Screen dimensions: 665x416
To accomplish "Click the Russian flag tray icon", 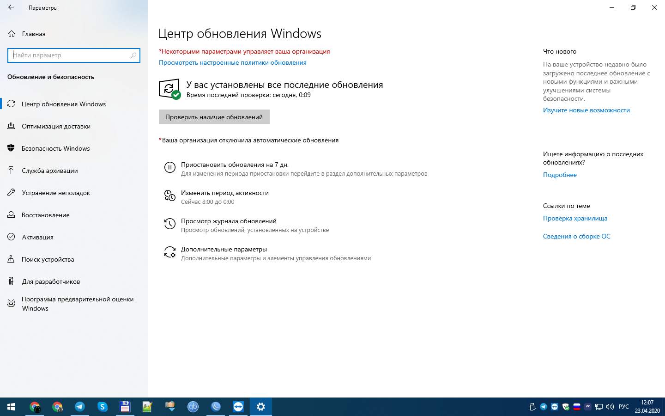I will tap(577, 407).
